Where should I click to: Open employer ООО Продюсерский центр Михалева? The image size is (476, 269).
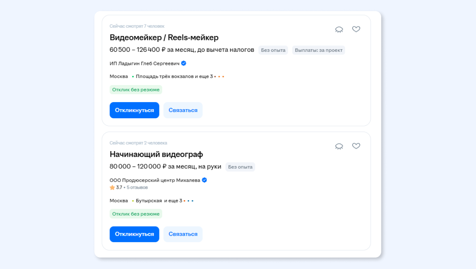tap(155, 180)
